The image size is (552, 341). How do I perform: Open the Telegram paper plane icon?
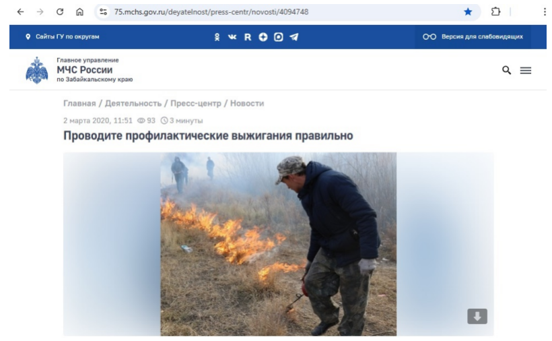294,37
